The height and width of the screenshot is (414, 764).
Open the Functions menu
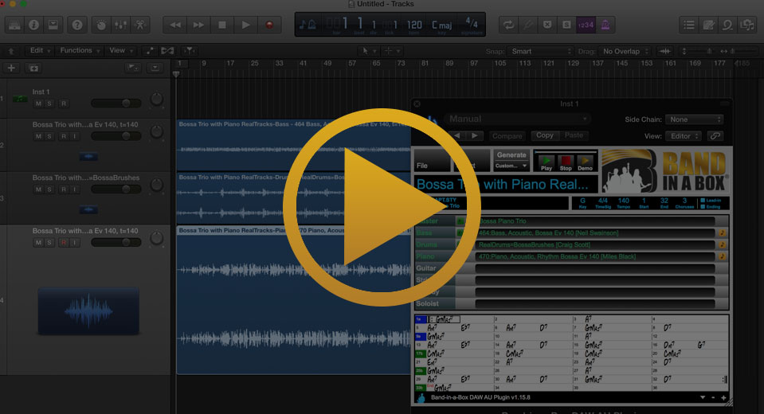[80, 51]
